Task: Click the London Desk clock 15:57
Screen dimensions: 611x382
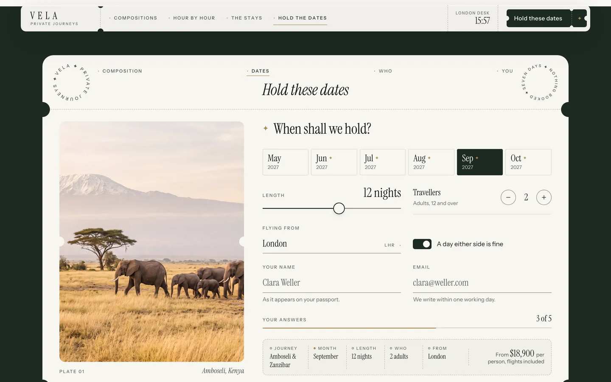Action: pos(473,18)
